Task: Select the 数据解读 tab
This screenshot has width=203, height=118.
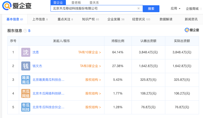Action: (x=166, y=19)
